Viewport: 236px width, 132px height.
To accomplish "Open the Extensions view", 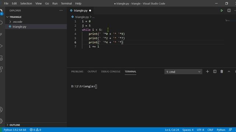I will coord(1,69).
